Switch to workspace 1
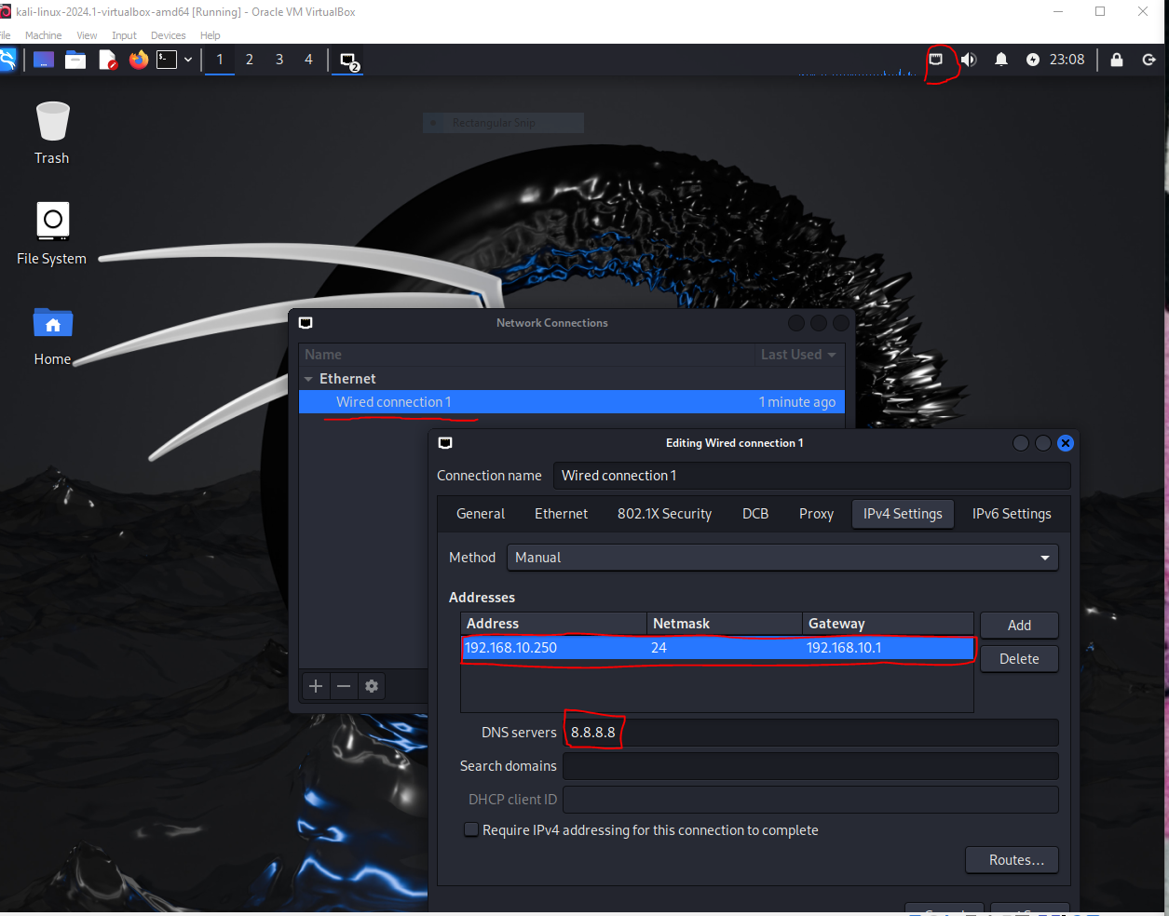The height and width of the screenshot is (916, 1169). coord(220,60)
